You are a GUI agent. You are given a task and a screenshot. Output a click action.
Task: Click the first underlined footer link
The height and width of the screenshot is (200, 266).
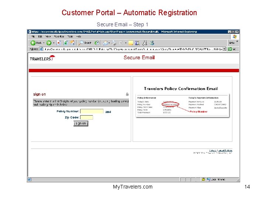pyautogui.click(x=213, y=150)
